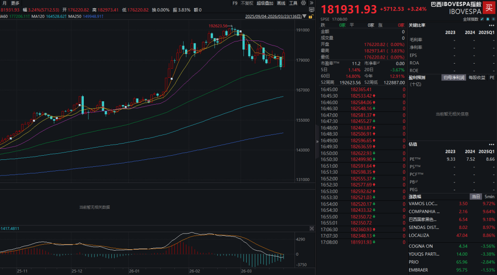The height and width of the screenshot is (275, 497).
Task: Open the 估值 three-dot more menu
Action: (491, 144)
